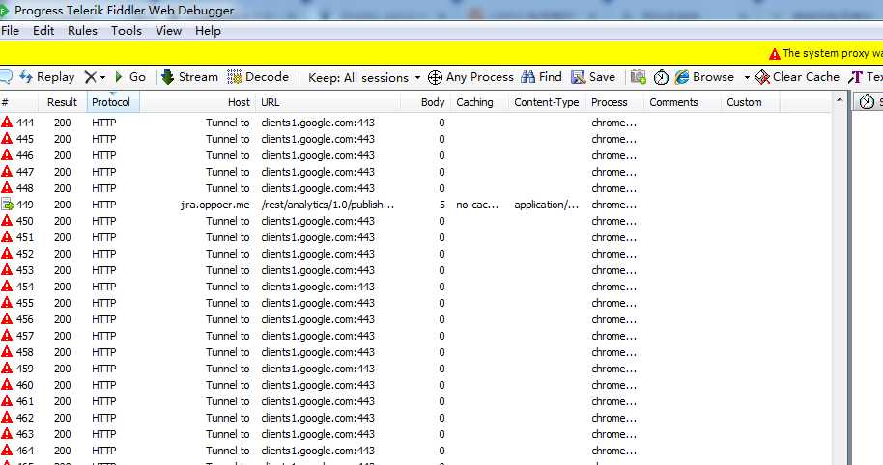
Task: Open the Remove sessions dropdown arrow
Action: (x=102, y=77)
